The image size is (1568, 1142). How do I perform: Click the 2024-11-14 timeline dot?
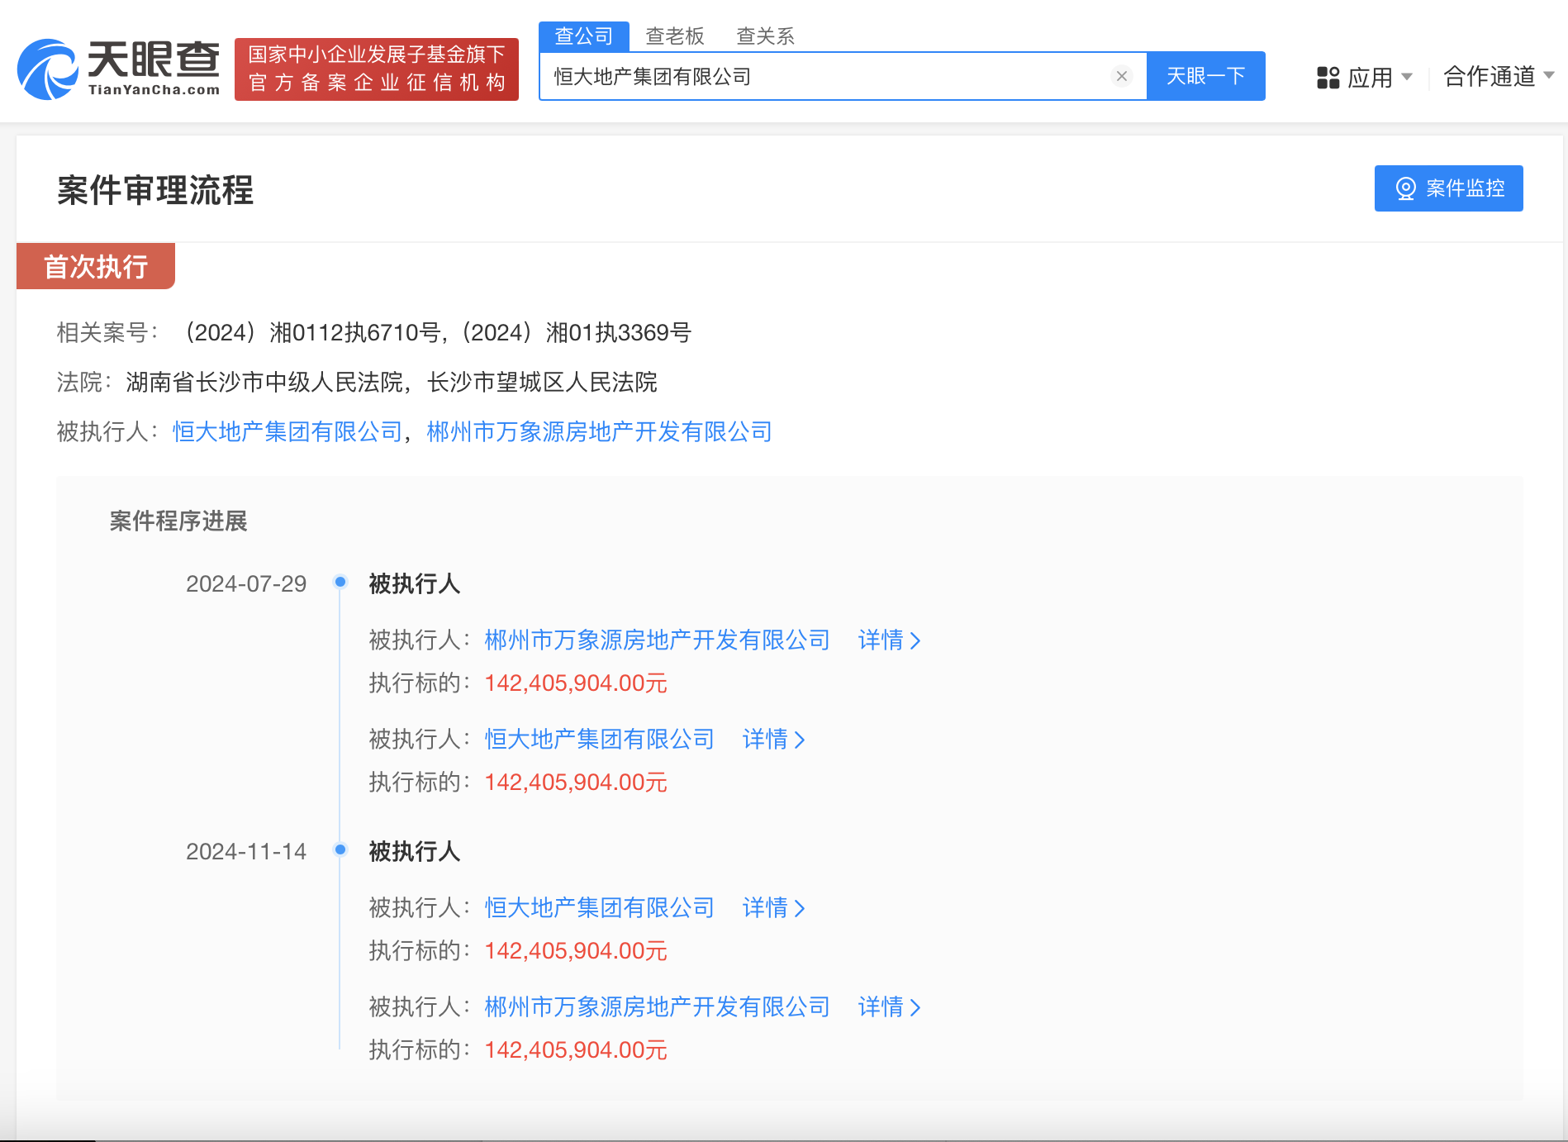point(340,849)
